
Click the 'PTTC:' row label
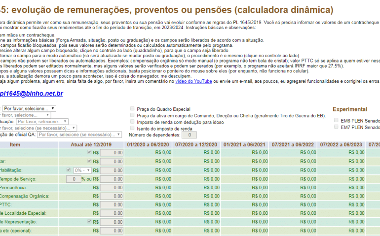tap(5, 205)
